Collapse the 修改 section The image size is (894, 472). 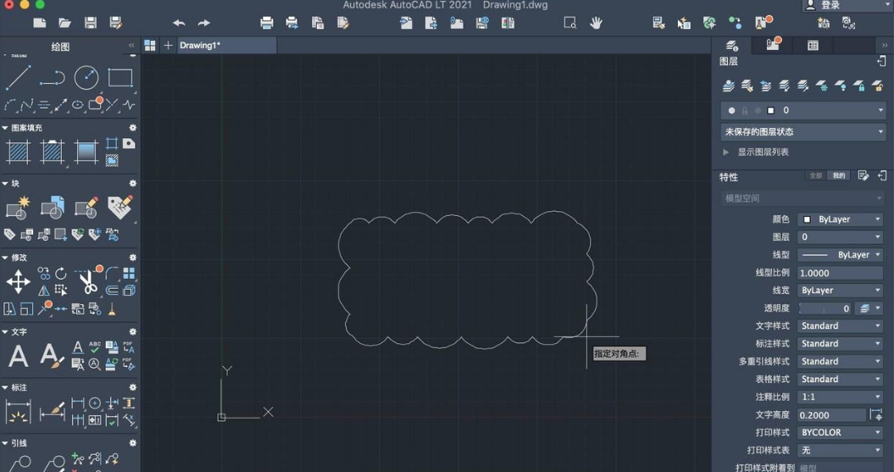coord(4,258)
